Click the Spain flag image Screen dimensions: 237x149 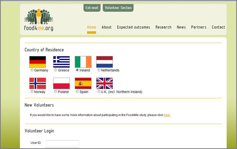pyautogui.click(x=83, y=83)
